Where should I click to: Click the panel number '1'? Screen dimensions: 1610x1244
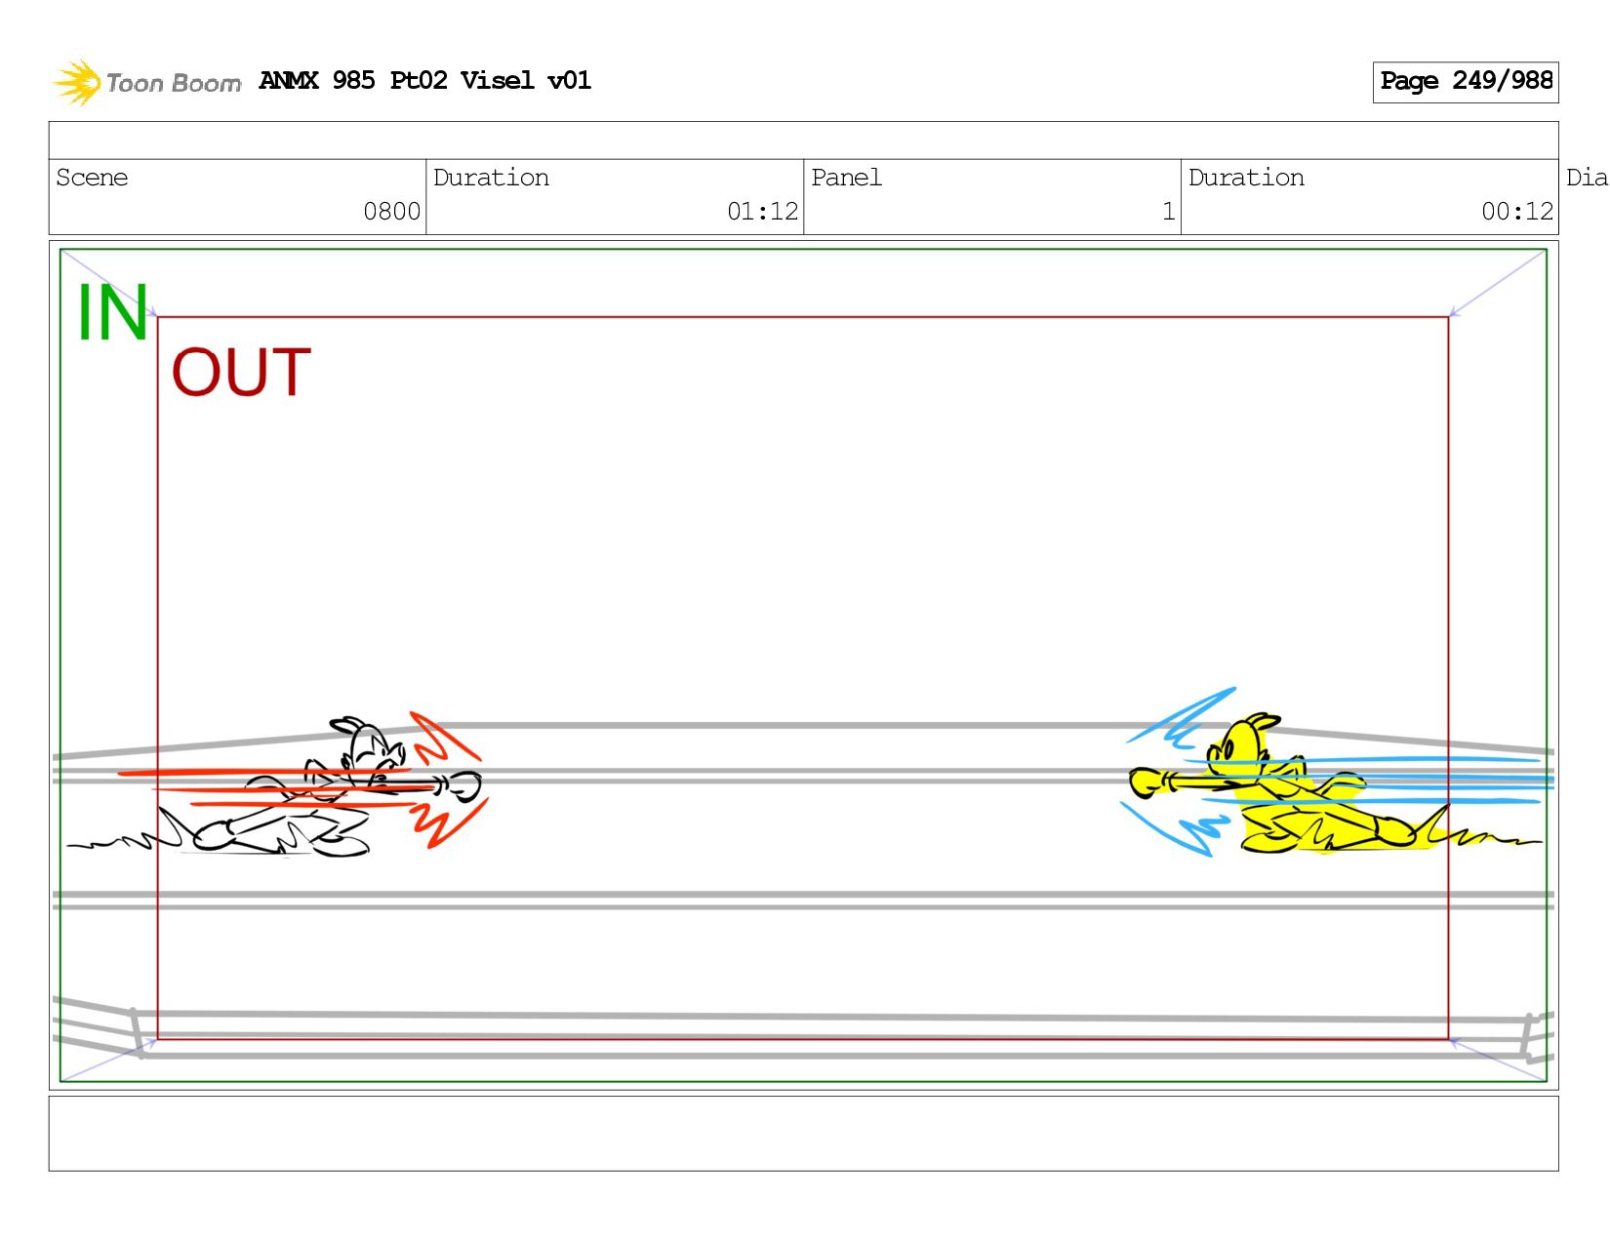1168,212
